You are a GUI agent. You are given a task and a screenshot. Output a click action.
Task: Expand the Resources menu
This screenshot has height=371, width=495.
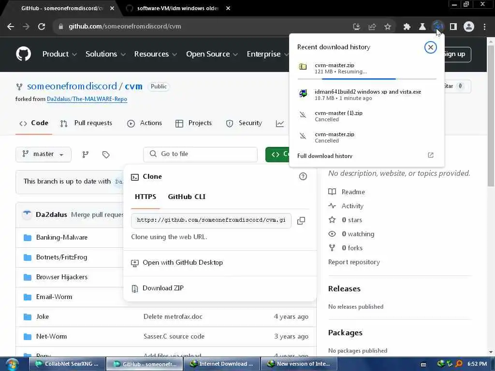point(155,54)
